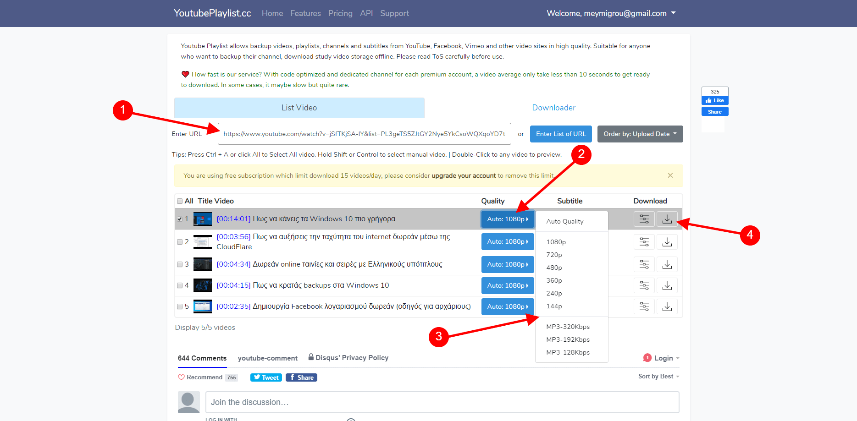The image size is (857, 421).
Task: Dismiss the free subscription warning banner
Action: [670, 175]
